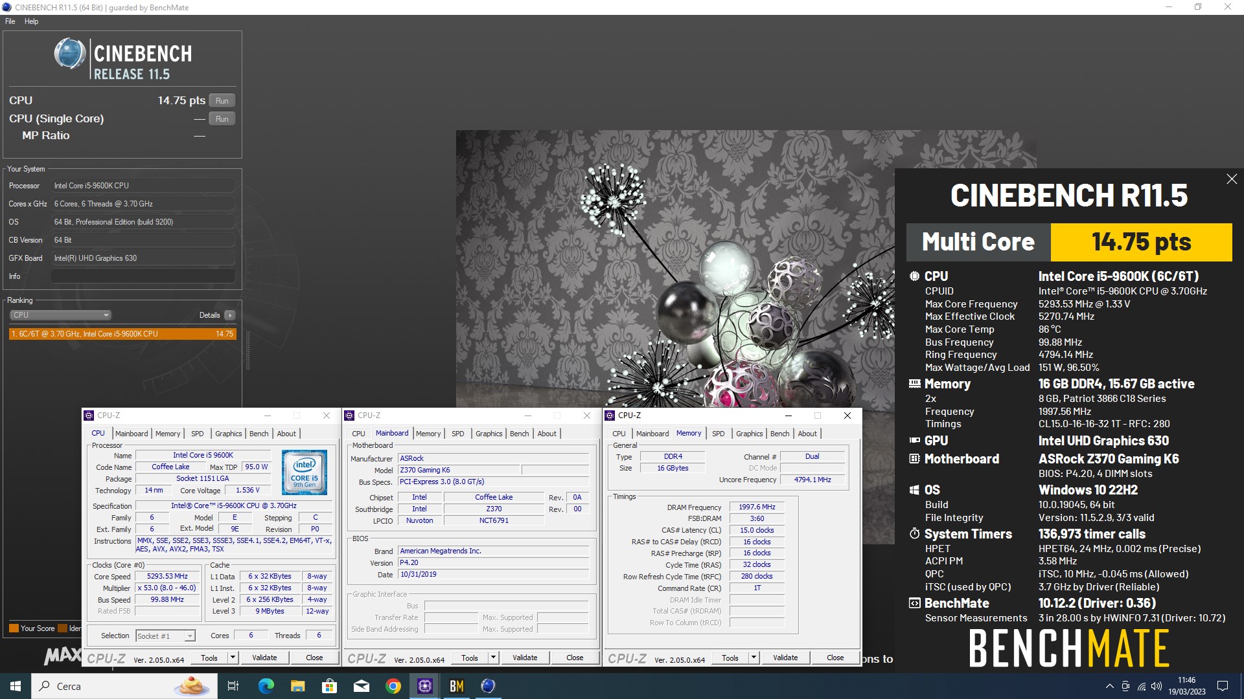Open Mail app from taskbar
1244x699 pixels.
[x=362, y=686]
